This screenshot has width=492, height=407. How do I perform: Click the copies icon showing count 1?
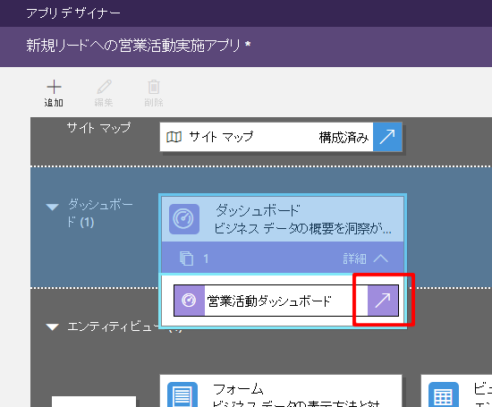point(186,259)
